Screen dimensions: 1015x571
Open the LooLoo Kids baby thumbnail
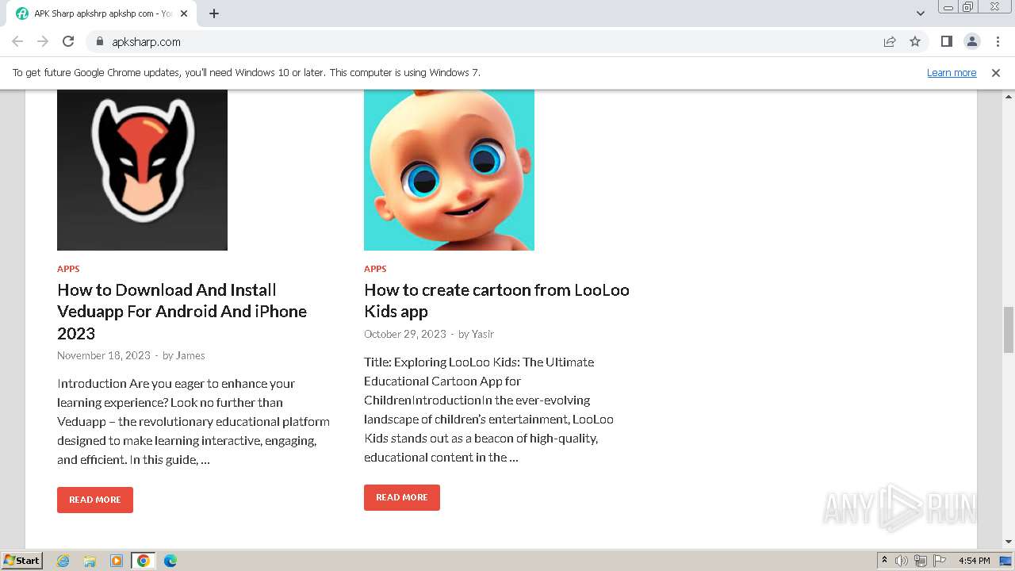coord(449,170)
